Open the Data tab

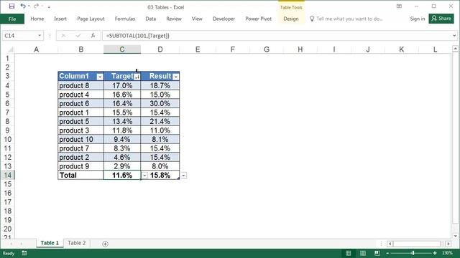pos(150,19)
